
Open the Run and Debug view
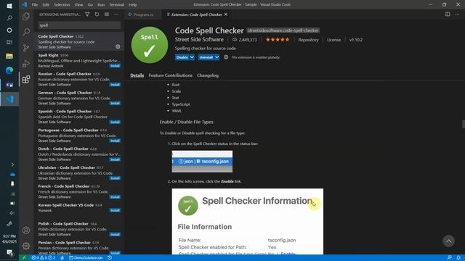(26, 63)
